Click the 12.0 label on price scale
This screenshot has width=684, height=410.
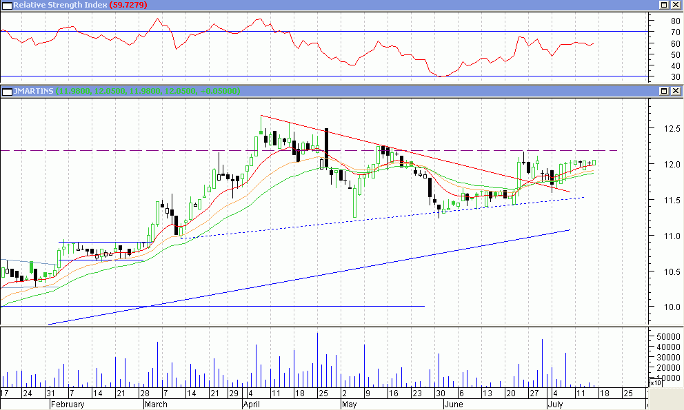tap(672, 165)
